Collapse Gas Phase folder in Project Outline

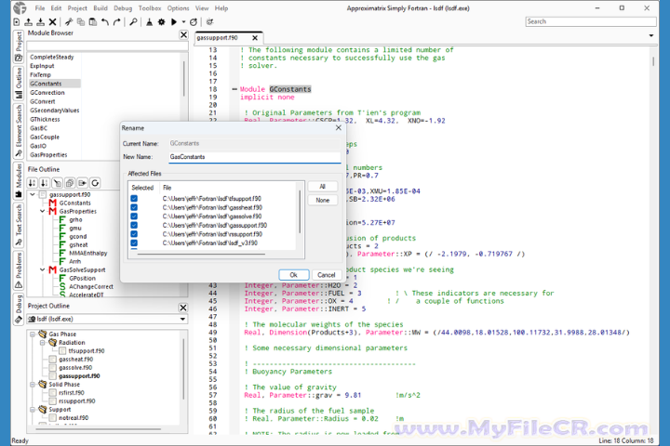[x=33, y=334]
